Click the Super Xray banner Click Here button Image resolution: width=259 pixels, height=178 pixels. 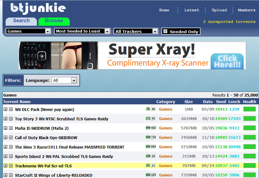[227, 61]
